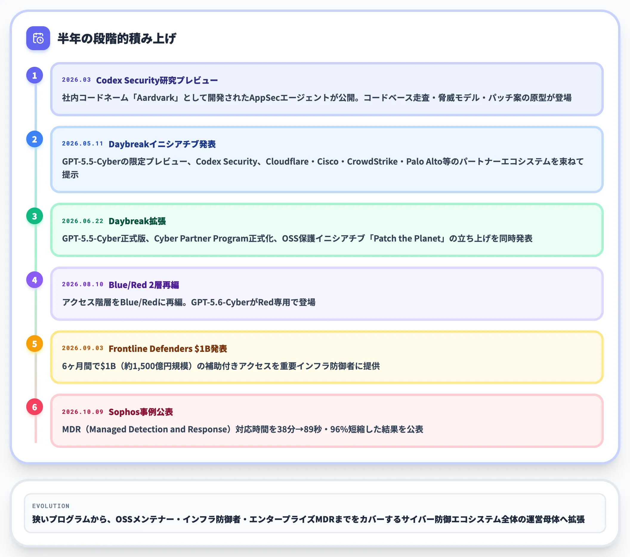Click date label 2026.03
Screen dimensions: 630x557
click(76, 80)
